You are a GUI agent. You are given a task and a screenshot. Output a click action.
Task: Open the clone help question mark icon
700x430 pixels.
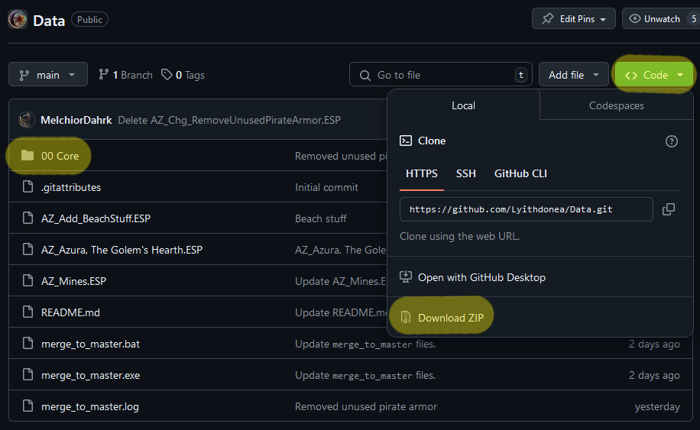point(672,141)
